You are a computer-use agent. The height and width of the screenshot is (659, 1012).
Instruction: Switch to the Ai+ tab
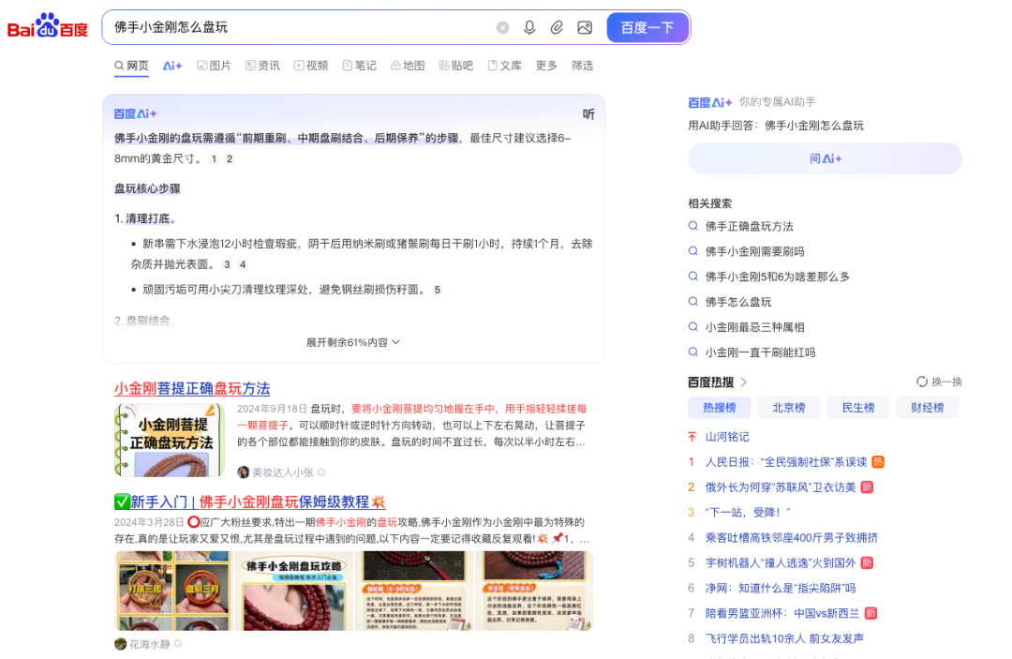tap(172, 66)
